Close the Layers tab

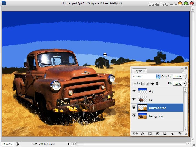click(x=144, y=71)
